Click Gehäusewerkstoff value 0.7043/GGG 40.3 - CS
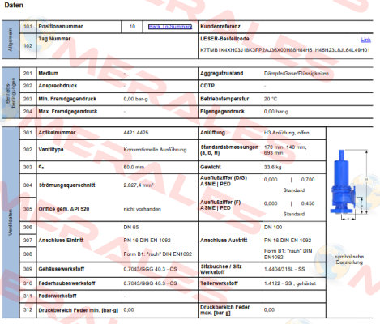This screenshot has height=324, width=380. (x=150, y=269)
